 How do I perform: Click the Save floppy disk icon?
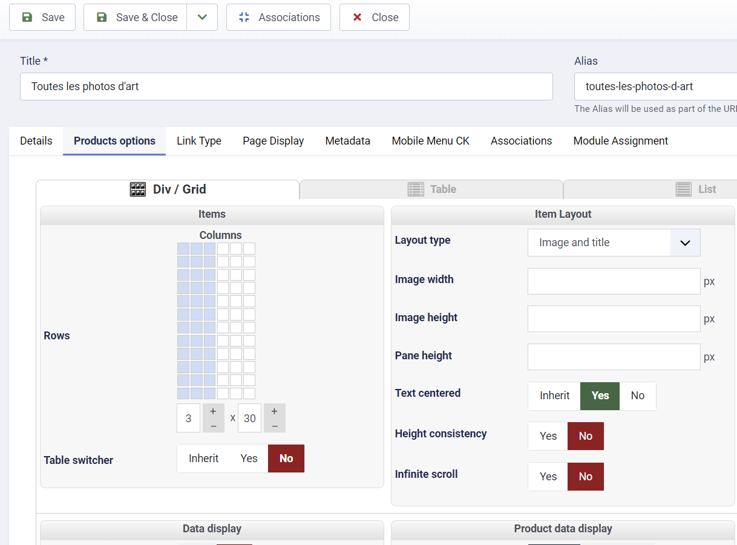coord(27,18)
